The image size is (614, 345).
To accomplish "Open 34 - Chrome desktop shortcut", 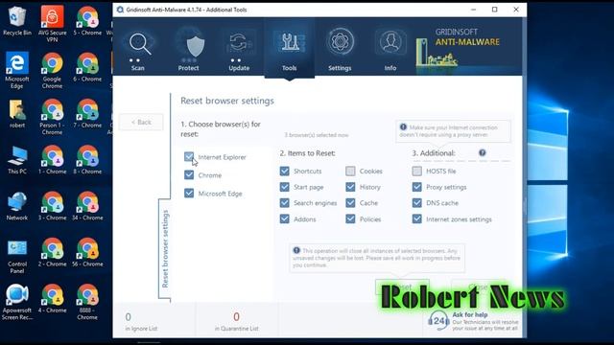I will tap(87, 206).
